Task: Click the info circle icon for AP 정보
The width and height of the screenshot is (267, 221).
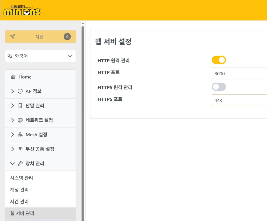Action: (x=20, y=91)
